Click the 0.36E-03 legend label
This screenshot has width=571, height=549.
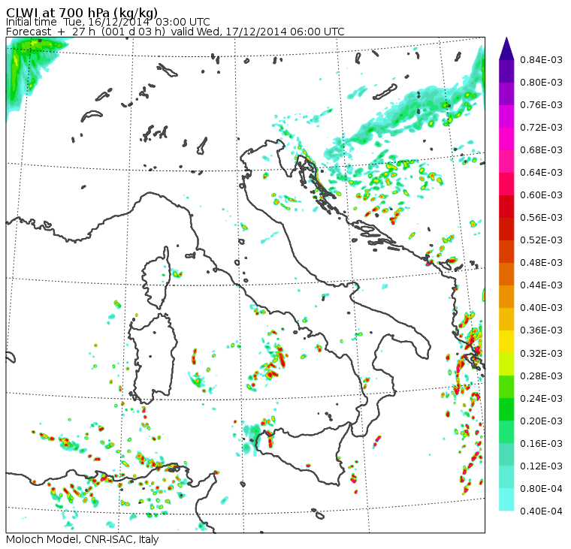pos(541,330)
